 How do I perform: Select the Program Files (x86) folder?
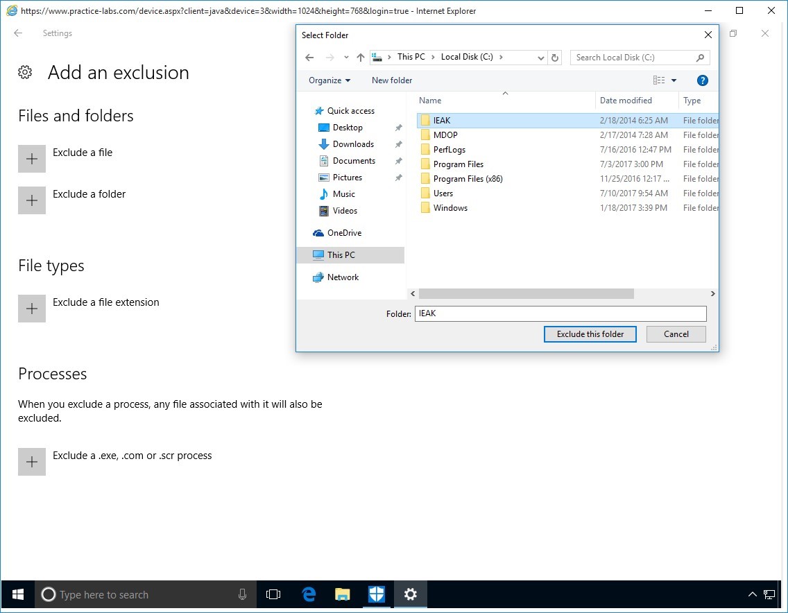(x=468, y=179)
